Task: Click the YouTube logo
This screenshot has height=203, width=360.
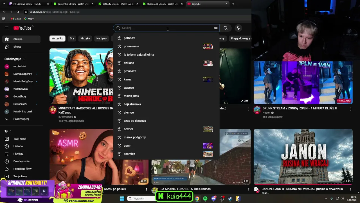Action: coord(22,28)
